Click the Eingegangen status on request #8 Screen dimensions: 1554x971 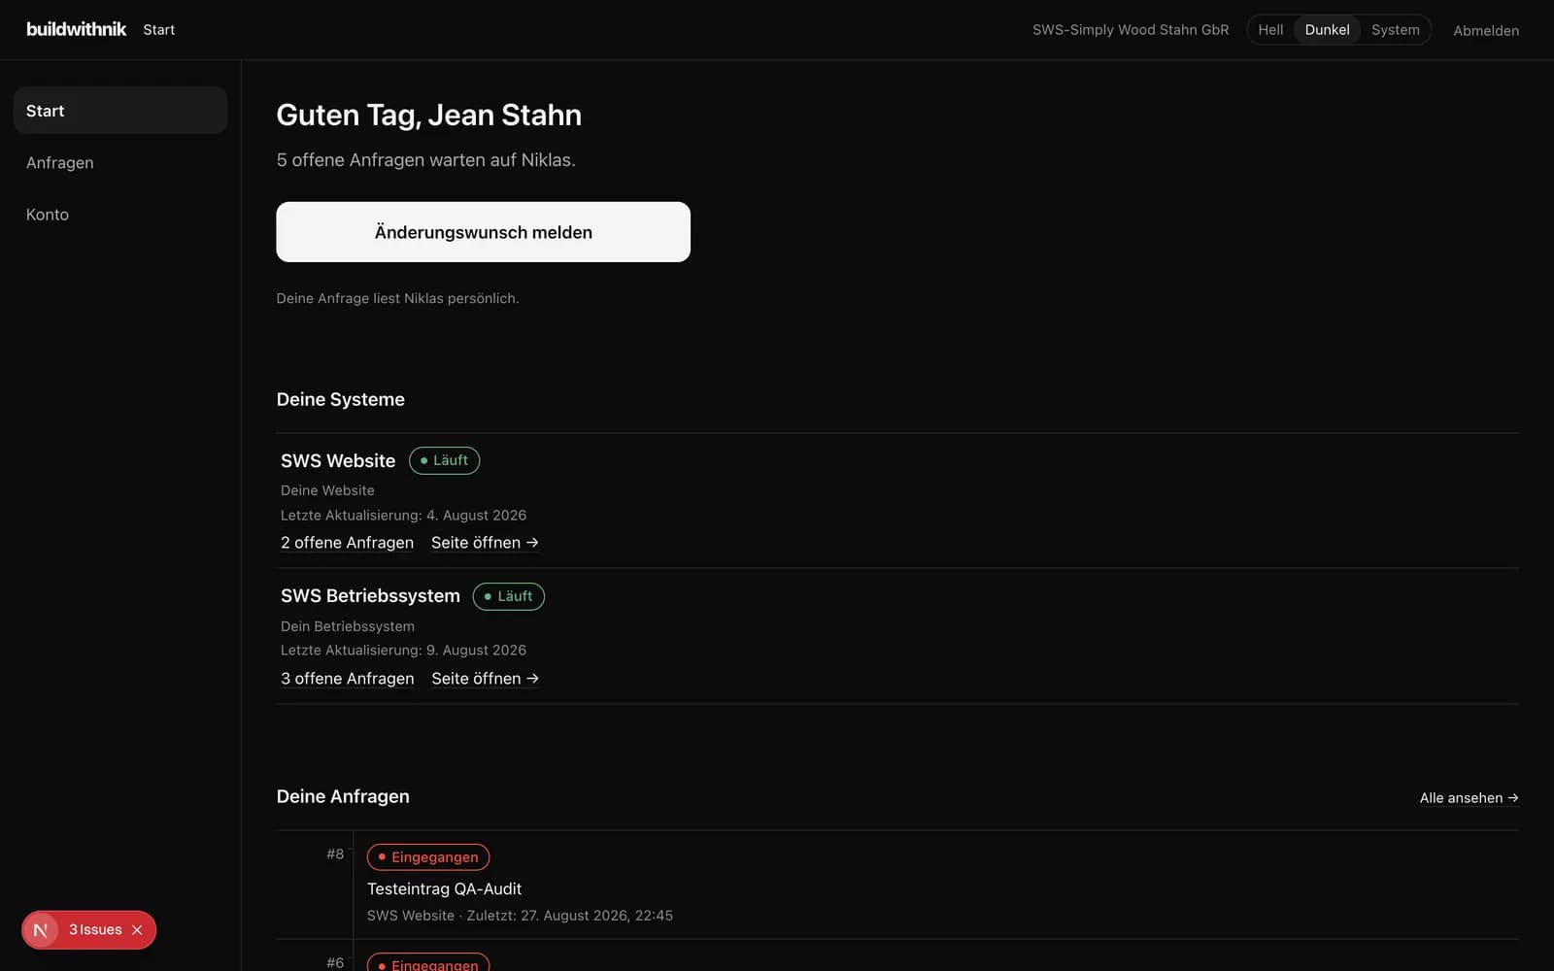428,857
